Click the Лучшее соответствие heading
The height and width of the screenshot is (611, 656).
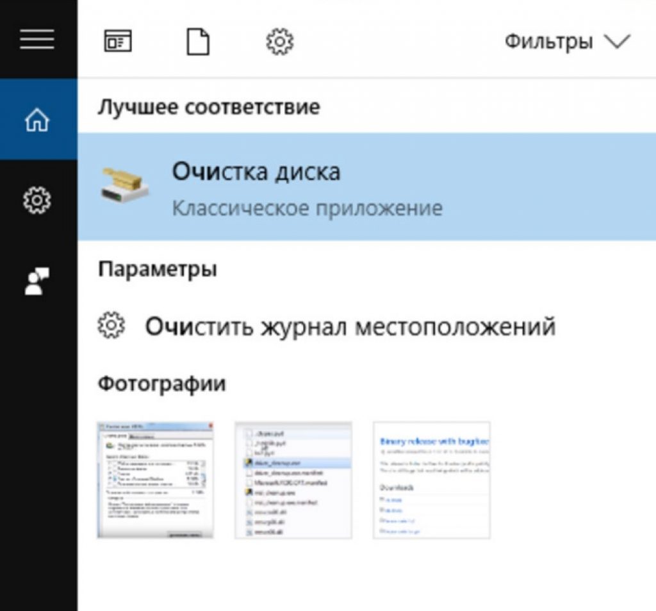click(209, 107)
